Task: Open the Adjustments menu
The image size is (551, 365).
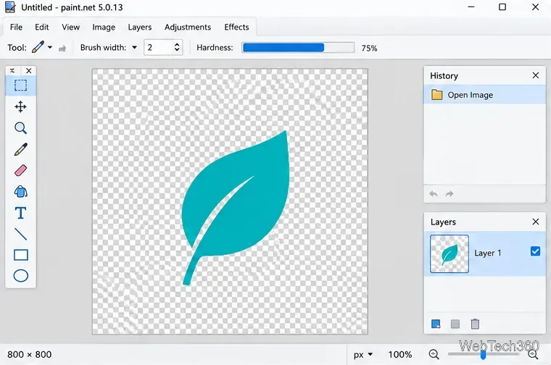Action: [x=188, y=27]
